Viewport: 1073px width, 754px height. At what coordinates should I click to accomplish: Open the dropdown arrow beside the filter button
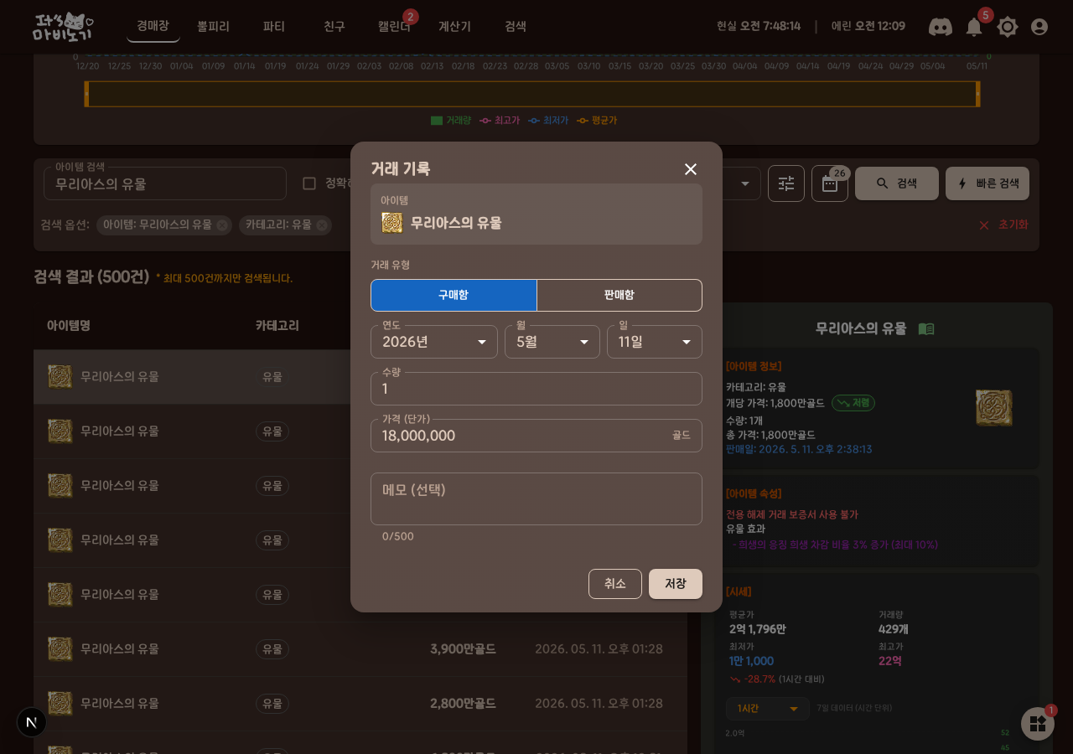point(745,183)
